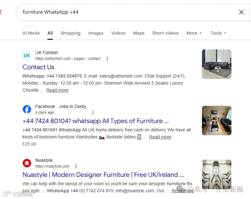Clear the search box with the X icon
Image resolution: width=251 pixels, height=199 pixels.
tap(241, 12)
